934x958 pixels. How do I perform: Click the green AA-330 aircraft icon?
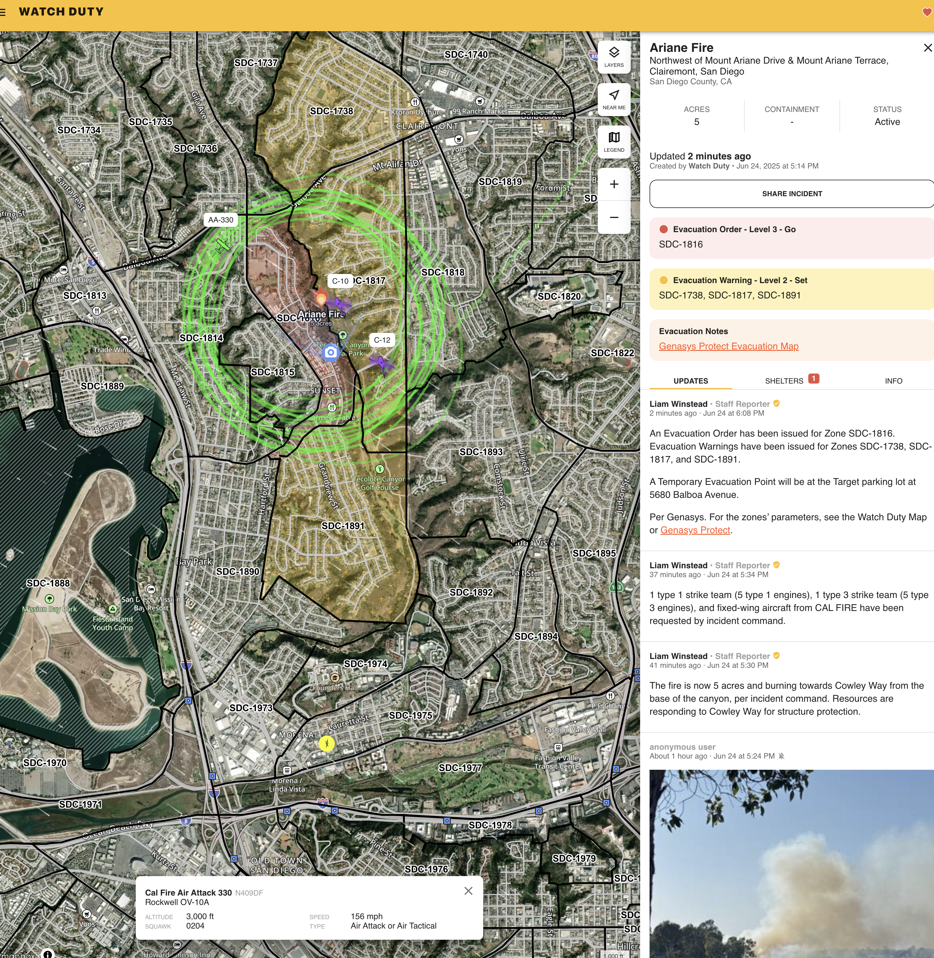[x=223, y=245]
